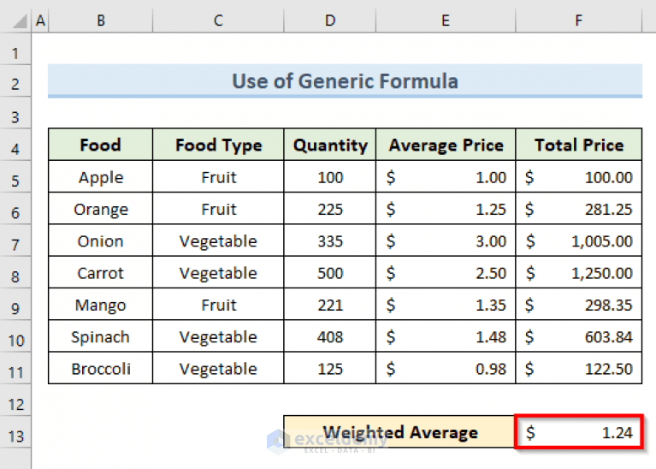Select column D header
Screen dimensions: 656x469
(x=330, y=20)
